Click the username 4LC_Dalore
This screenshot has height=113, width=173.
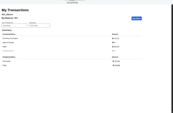(7, 14)
